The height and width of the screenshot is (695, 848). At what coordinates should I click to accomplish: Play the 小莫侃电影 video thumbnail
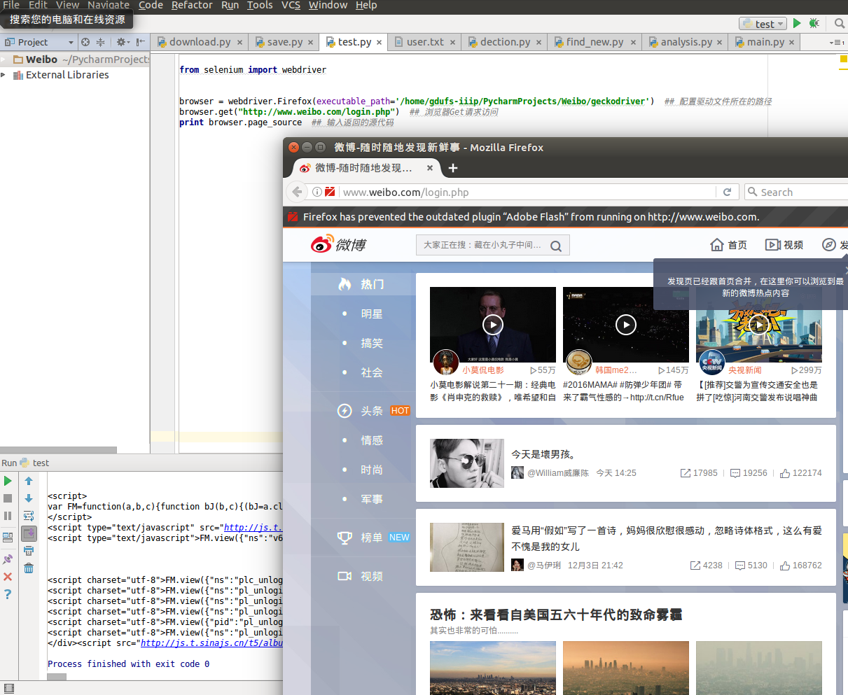click(x=493, y=325)
